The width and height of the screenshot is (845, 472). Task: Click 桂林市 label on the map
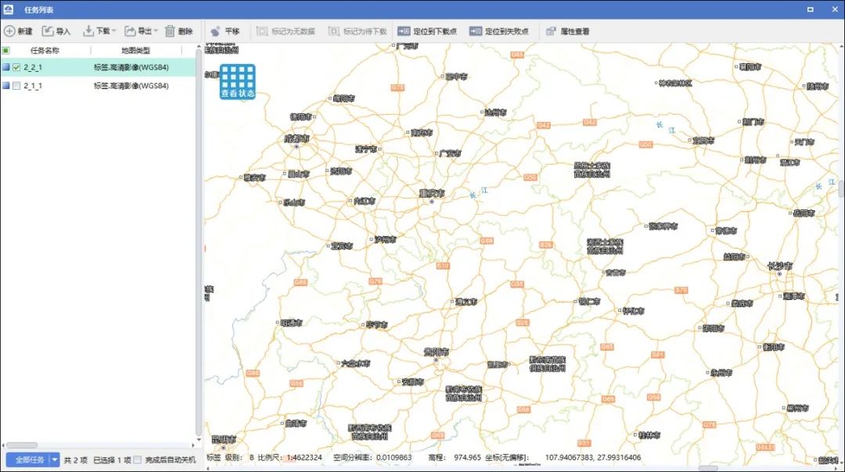click(649, 434)
